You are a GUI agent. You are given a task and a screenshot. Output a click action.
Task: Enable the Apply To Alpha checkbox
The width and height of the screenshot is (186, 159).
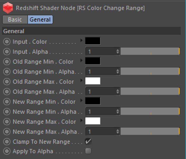[x=88, y=151]
